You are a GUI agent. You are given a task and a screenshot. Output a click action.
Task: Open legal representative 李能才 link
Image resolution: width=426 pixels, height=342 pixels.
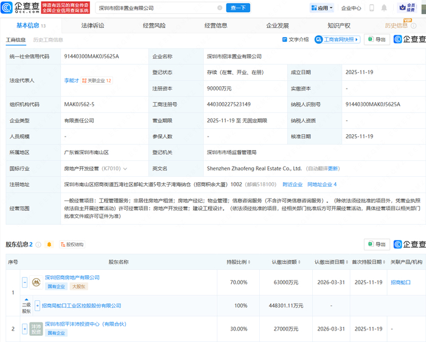(71, 80)
